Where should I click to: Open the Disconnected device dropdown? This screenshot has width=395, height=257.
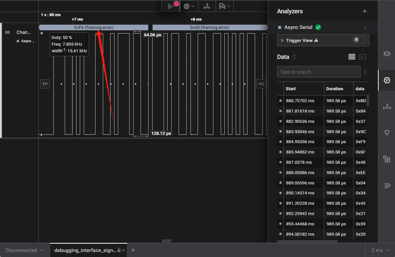[x=25, y=250]
